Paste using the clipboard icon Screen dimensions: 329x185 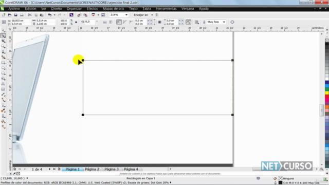pos(42,15)
